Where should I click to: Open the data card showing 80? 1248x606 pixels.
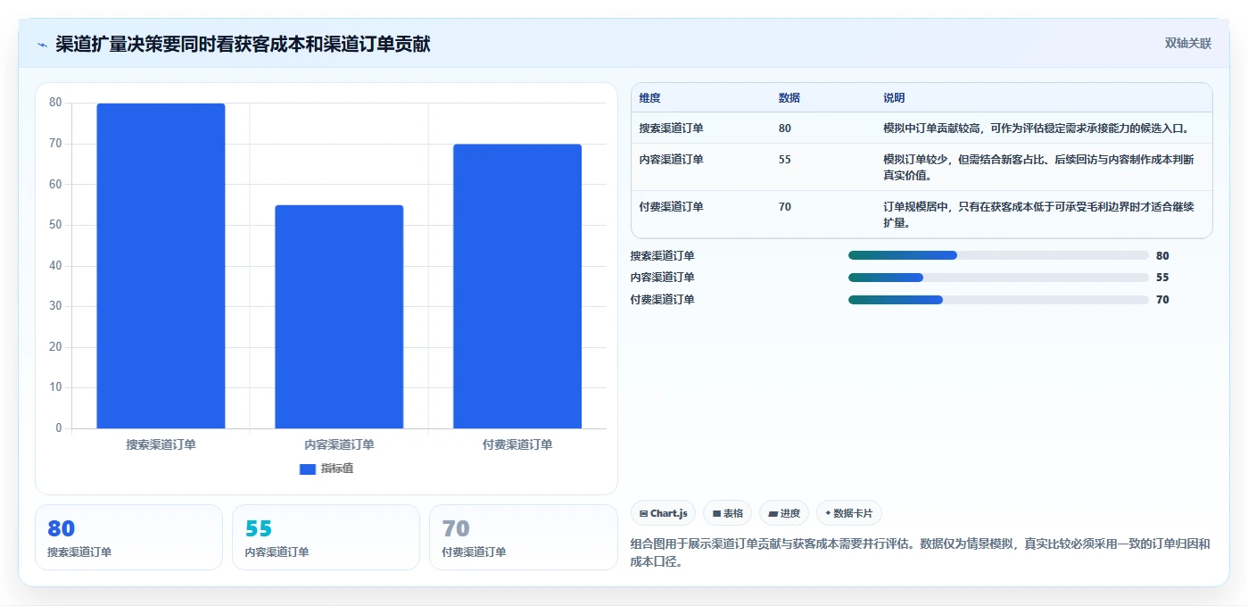tap(128, 537)
